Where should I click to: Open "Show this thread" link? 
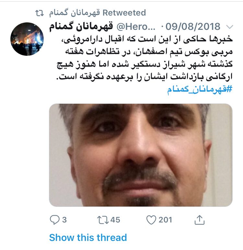(88, 238)
